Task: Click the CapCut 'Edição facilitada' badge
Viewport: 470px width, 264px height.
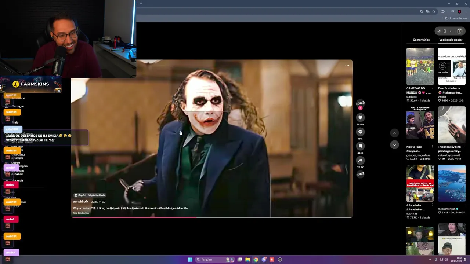Action: [90, 195]
